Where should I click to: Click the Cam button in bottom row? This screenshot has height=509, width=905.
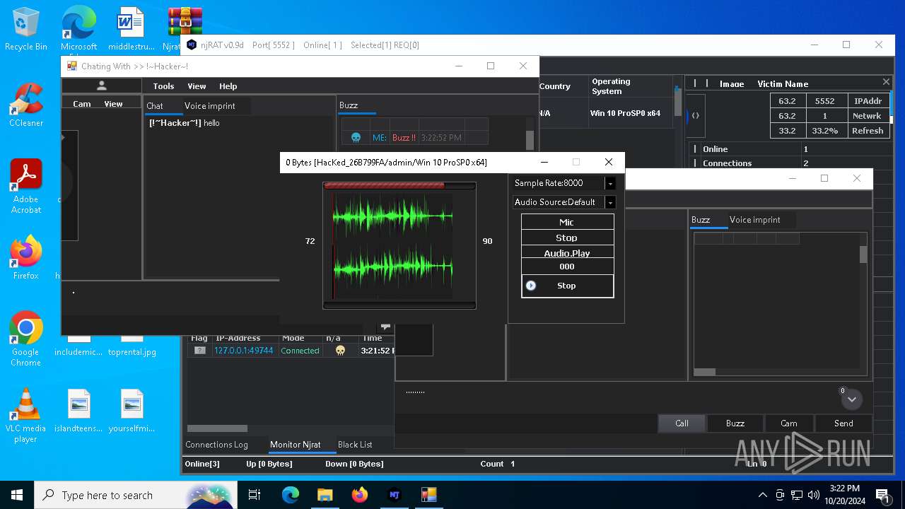789,423
